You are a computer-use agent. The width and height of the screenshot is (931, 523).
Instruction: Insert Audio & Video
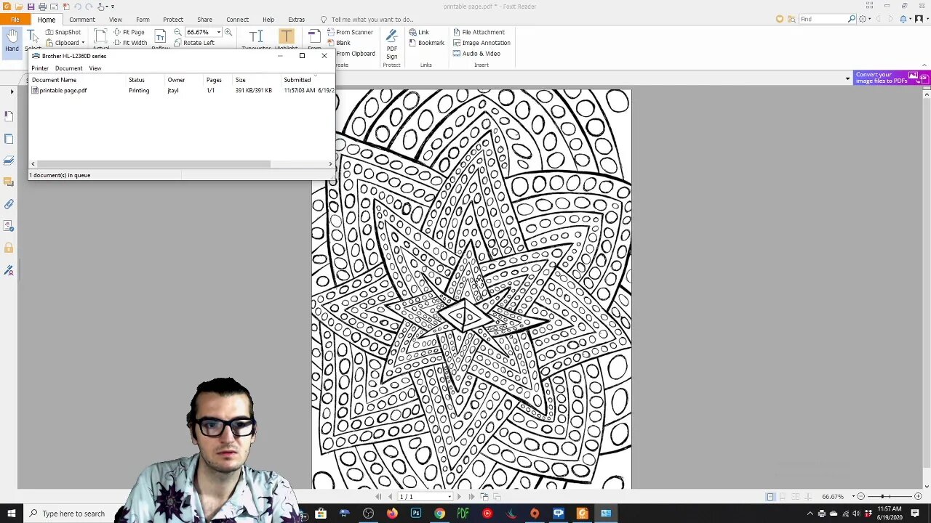476,54
